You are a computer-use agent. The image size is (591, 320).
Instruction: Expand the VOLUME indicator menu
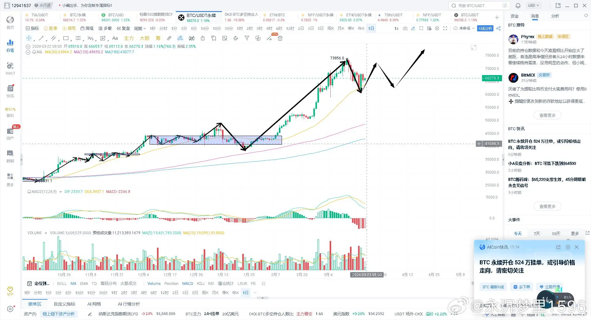tap(46, 233)
